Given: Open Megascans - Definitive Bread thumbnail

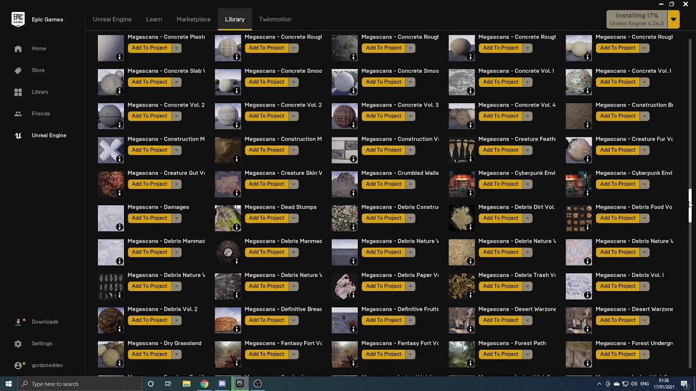Looking at the screenshot, I should [x=228, y=320].
